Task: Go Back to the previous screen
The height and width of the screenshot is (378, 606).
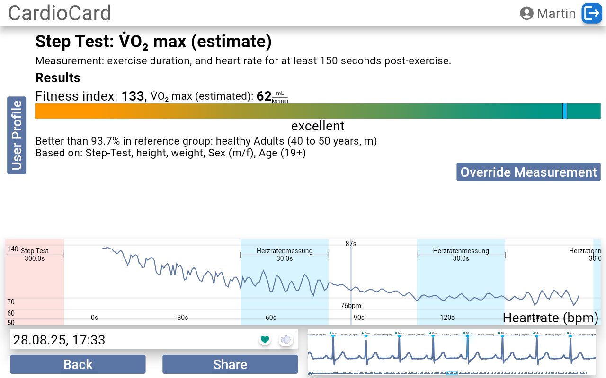Action: click(x=78, y=364)
